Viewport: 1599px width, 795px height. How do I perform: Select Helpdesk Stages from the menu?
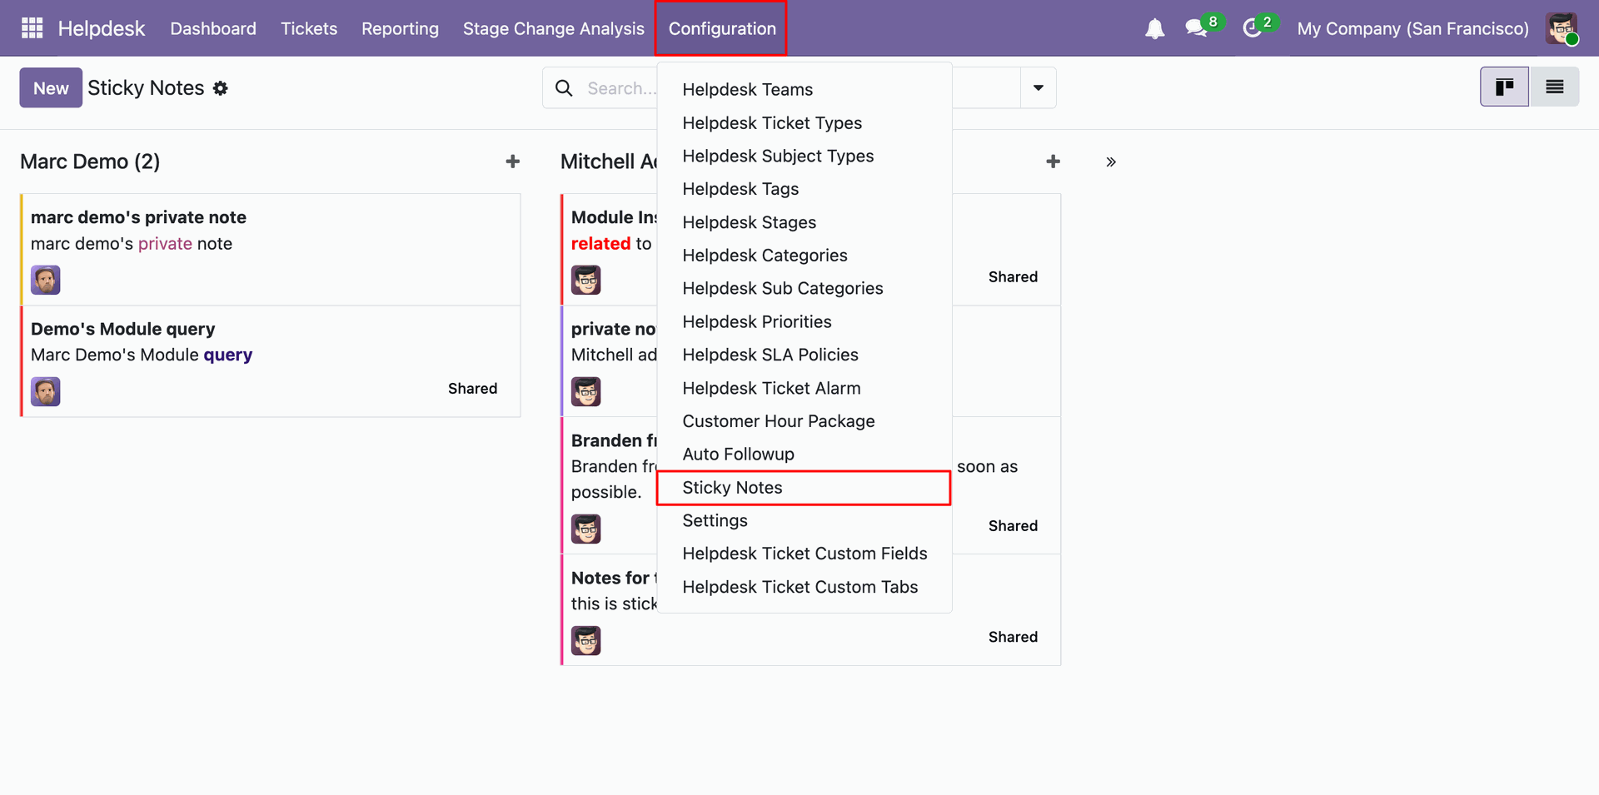tap(749, 222)
